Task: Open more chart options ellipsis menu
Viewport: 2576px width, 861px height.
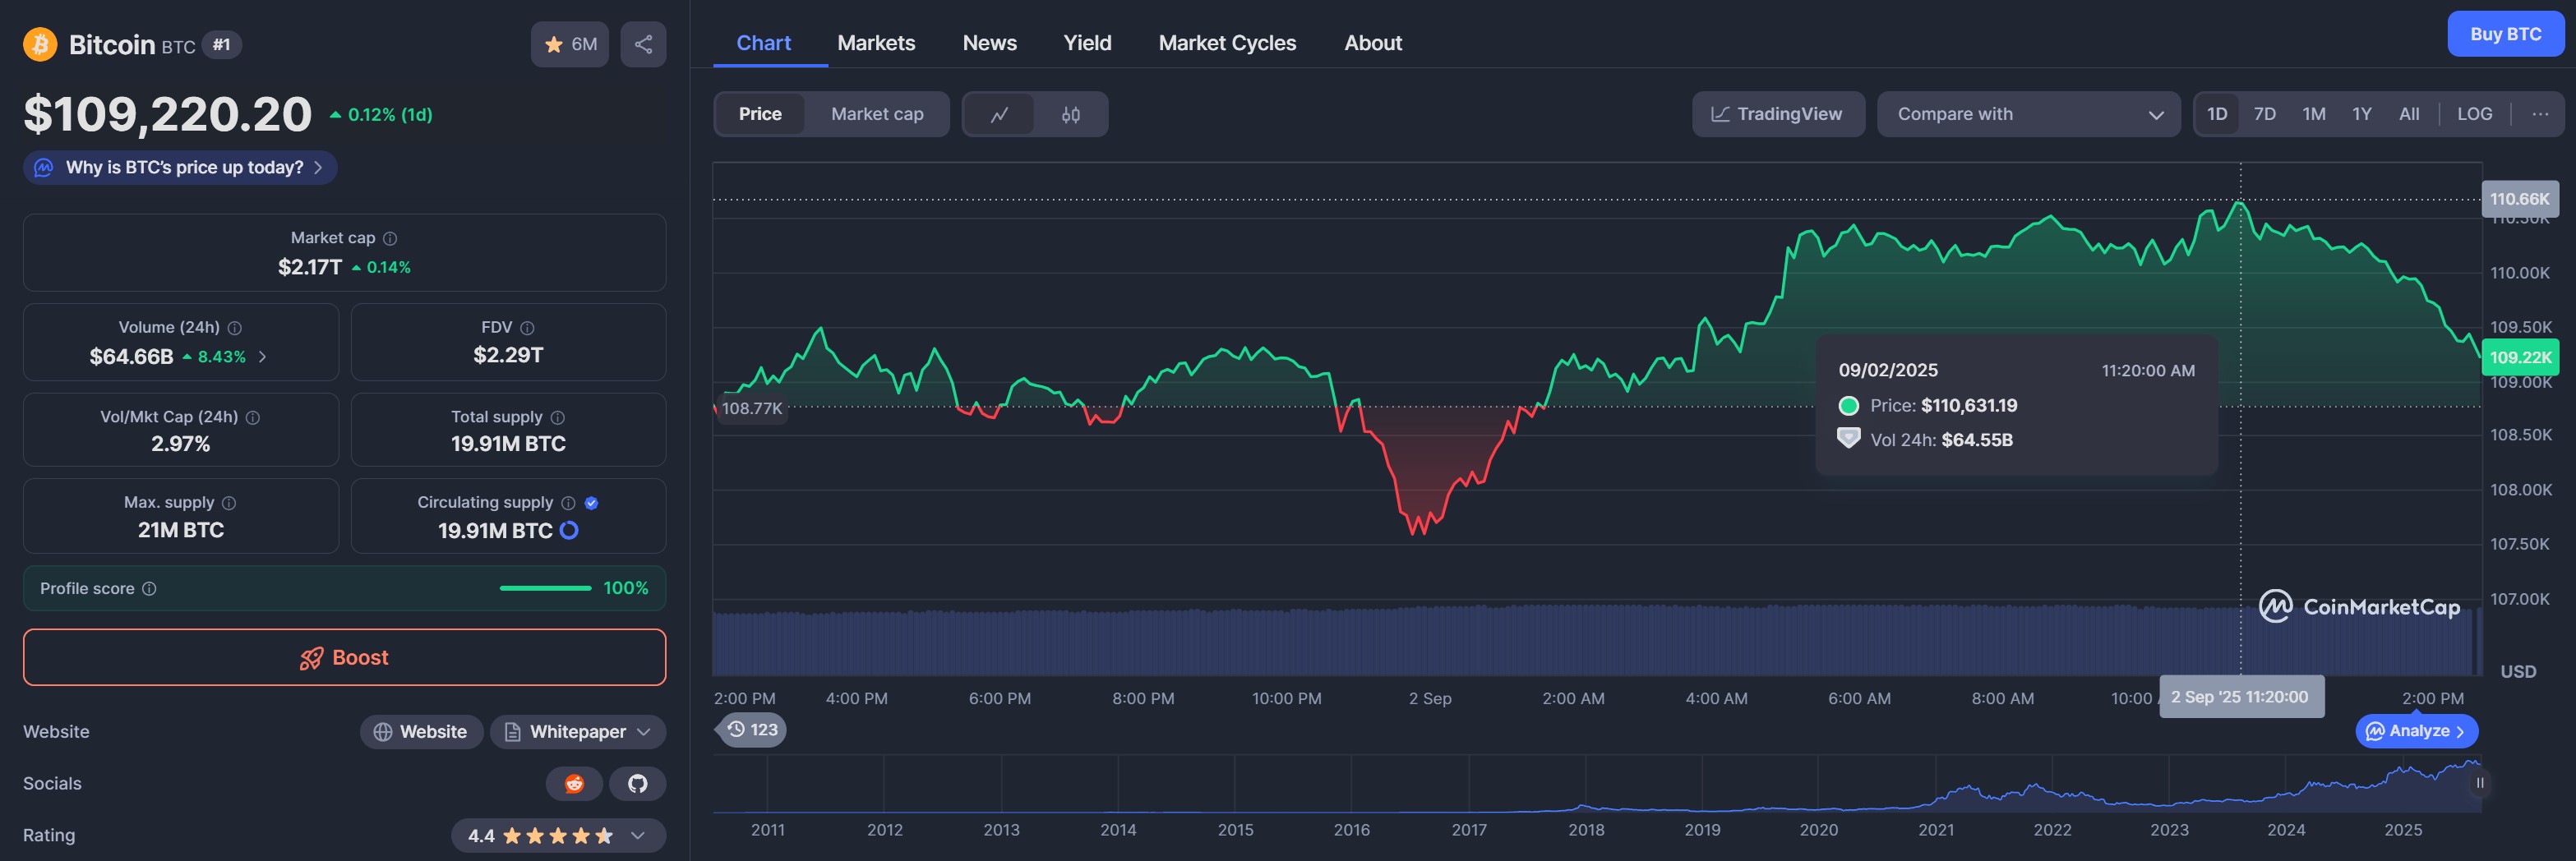Action: [2539, 114]
